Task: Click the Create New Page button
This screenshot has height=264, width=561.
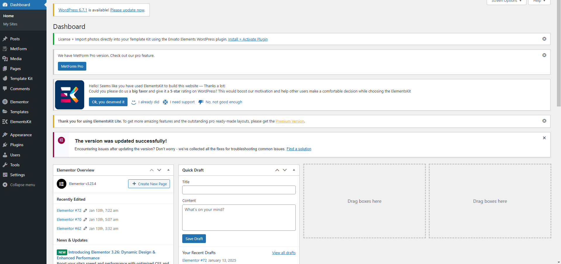Action: pos(149,184)
